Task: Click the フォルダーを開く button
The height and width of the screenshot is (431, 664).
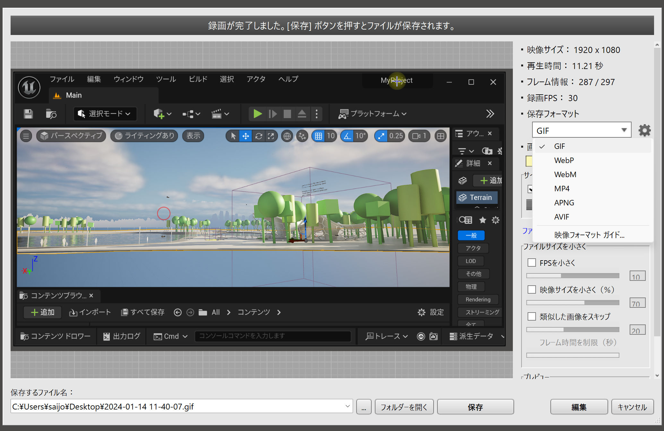Action: pos(404,407)
